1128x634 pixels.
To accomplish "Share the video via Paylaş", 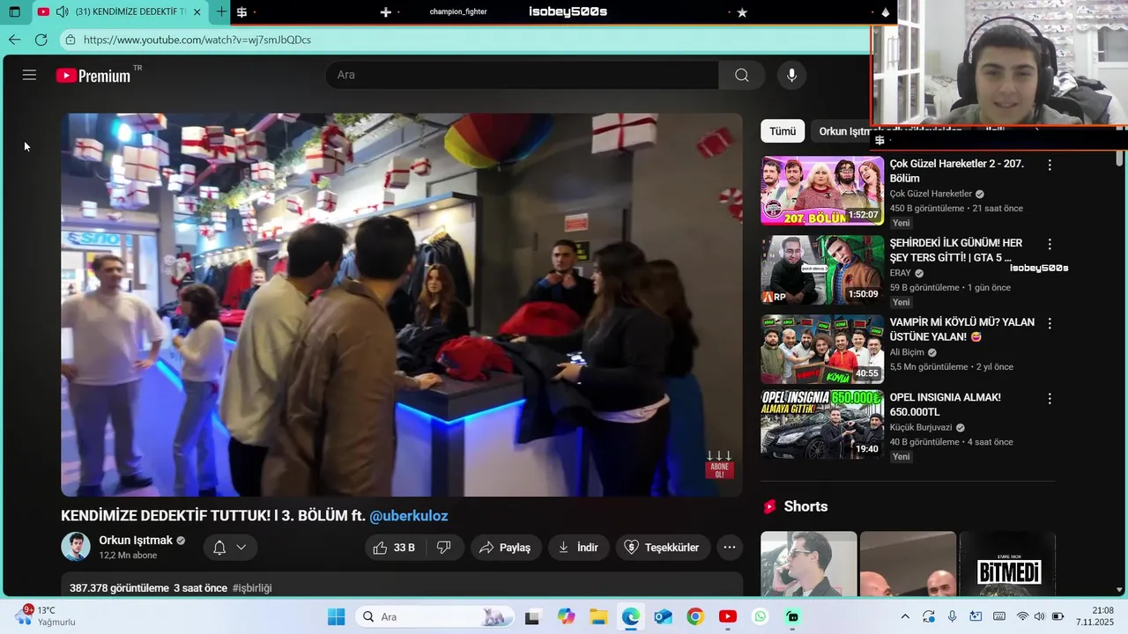I will (506, 548).
